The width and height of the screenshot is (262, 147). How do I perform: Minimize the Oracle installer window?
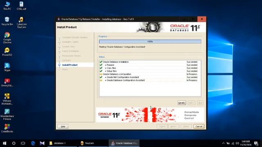[184, 19]
